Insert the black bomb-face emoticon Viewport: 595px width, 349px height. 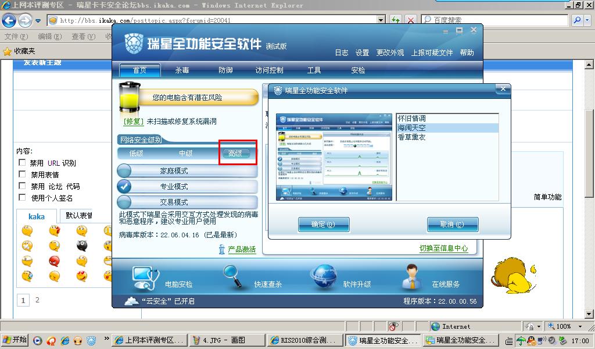point(81,245)
